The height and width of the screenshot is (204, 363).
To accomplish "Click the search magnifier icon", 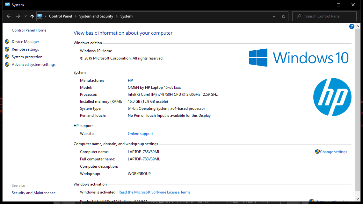I will point(299,16).
